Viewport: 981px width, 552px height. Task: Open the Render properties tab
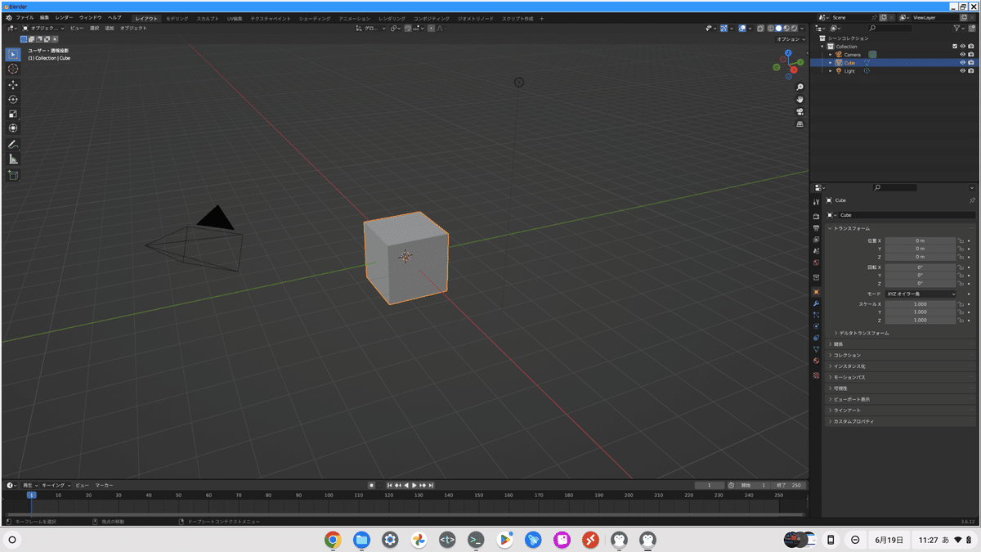[816, 216]
